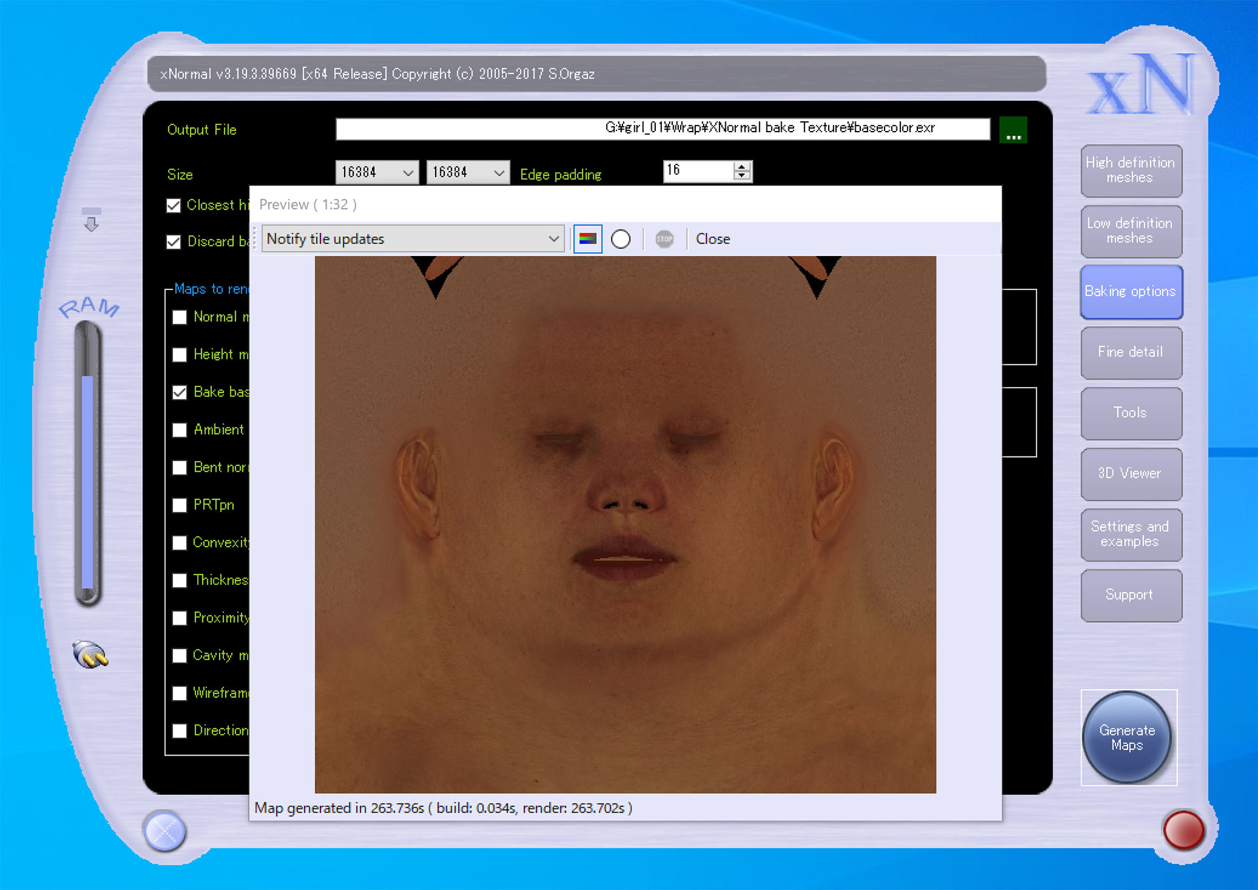Enable the Bent normals checkbox

pyautogui.click(x=180, y=468)
